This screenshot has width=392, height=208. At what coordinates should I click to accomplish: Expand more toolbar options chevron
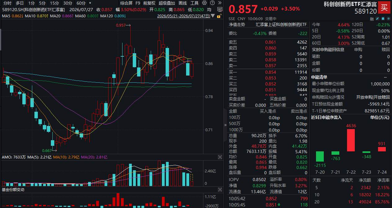[x=220, y=3]
